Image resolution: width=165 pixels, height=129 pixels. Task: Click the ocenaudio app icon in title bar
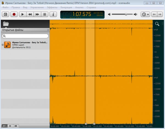[3, 3]
